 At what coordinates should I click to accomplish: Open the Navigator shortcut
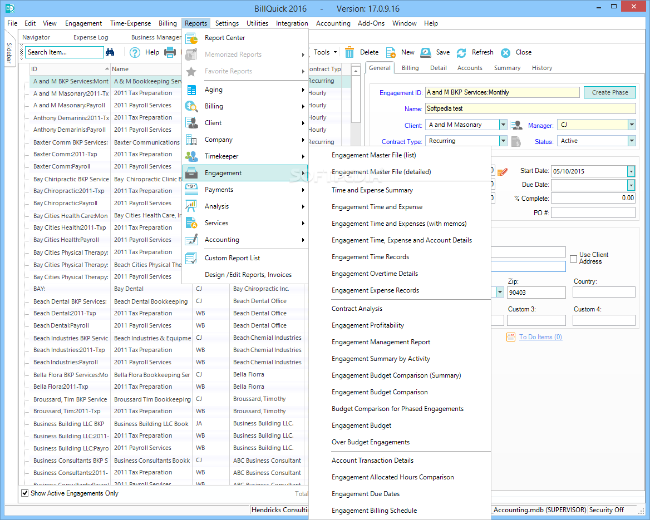36,37
